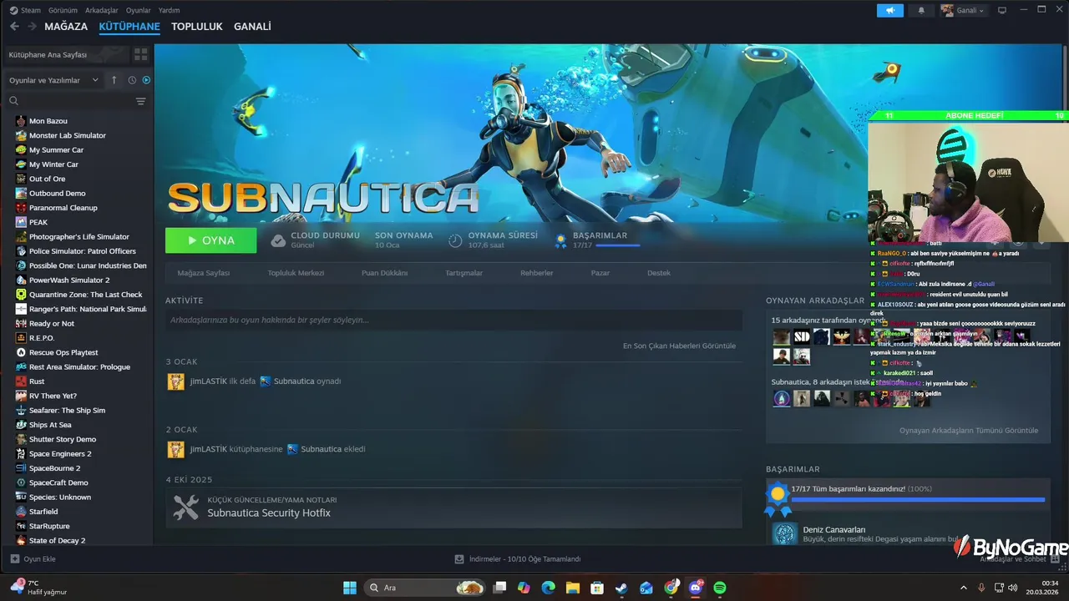Click the wrench patch notes icon
The height and width of the screenshot is (601, 1069).
click(x=185, y=507)
